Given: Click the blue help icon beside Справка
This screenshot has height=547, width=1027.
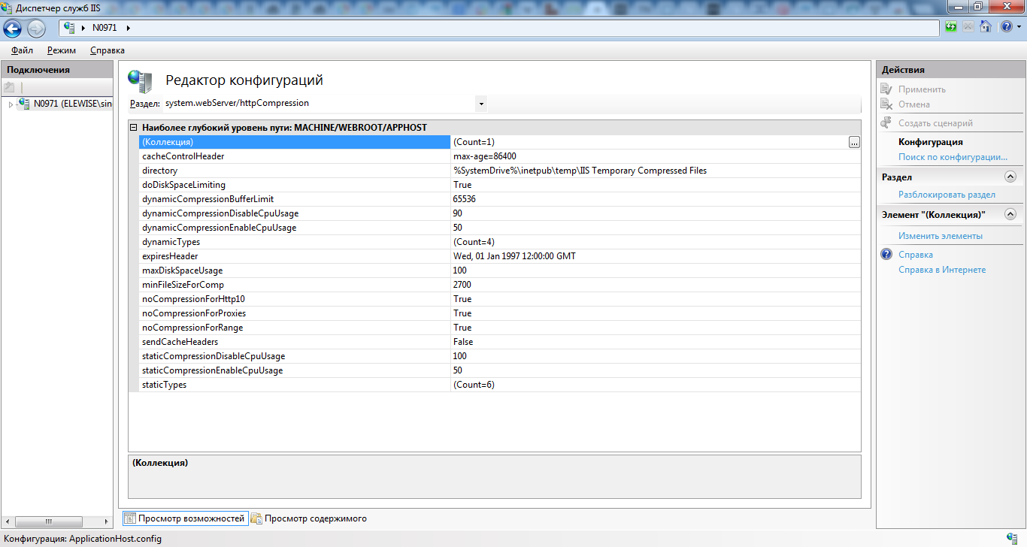Looking at the screenshot, I should point(886,255).
